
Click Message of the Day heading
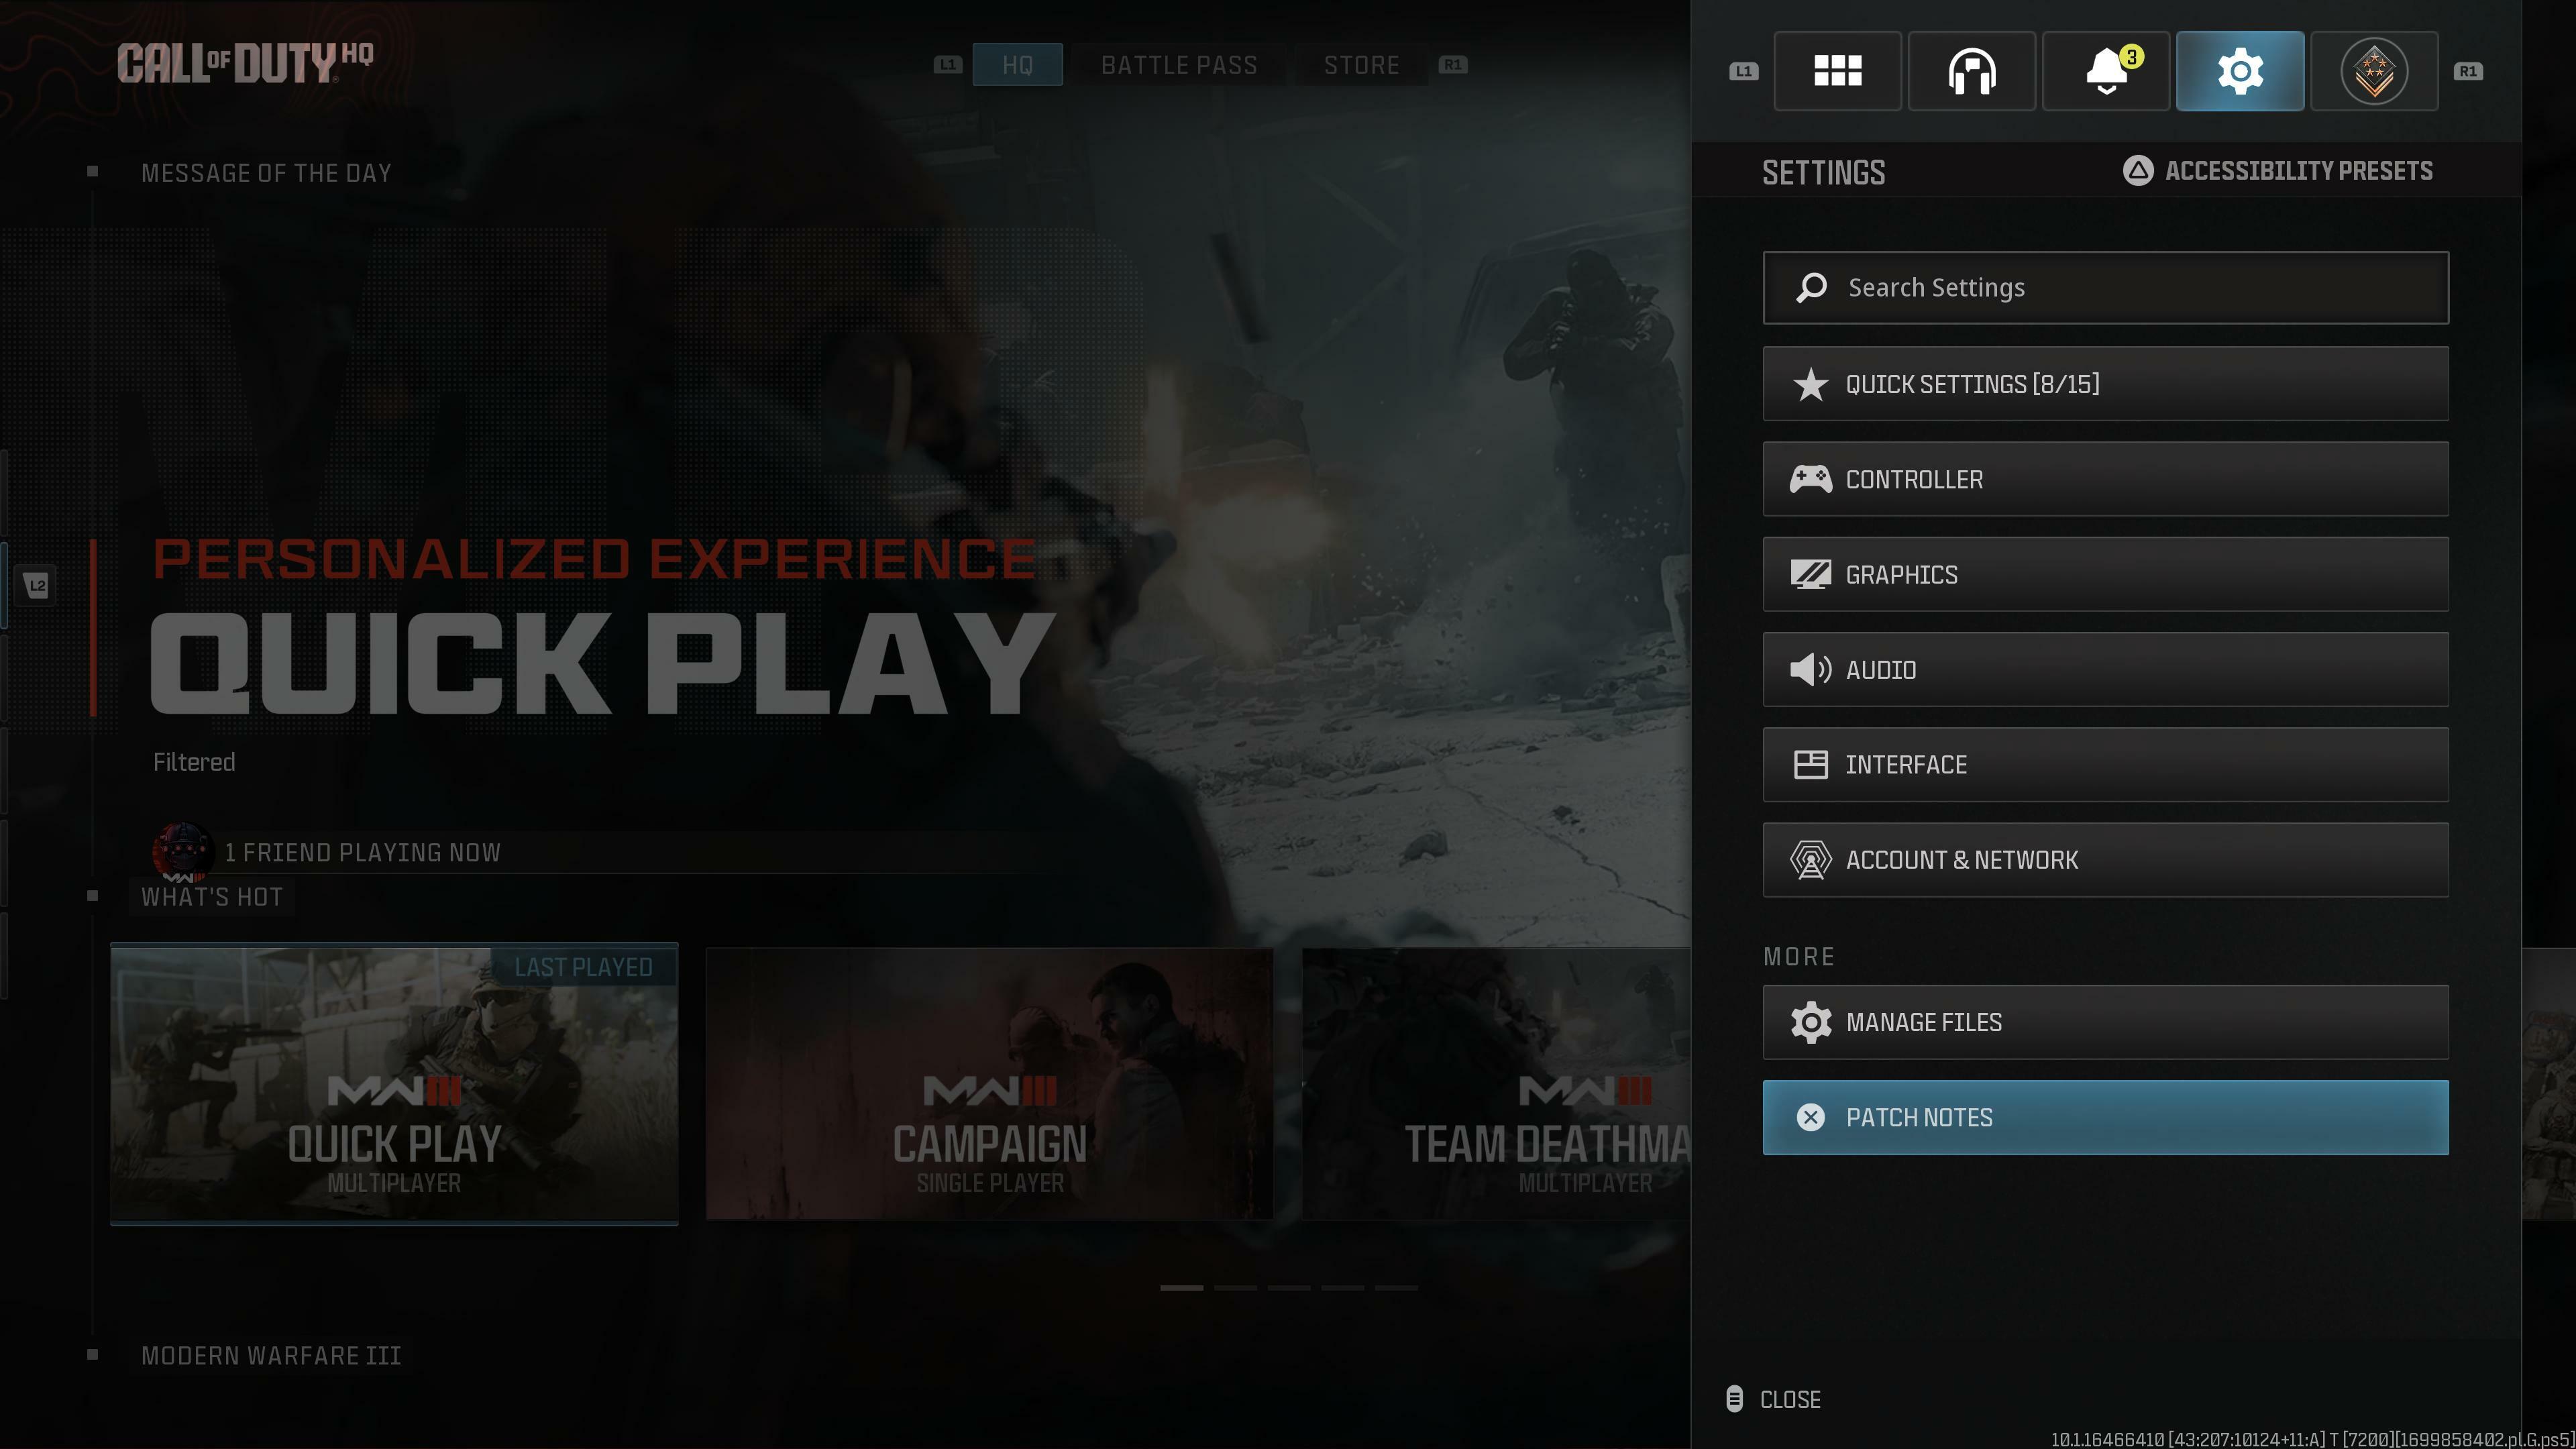pyautogui.click(x=266, y=173)
